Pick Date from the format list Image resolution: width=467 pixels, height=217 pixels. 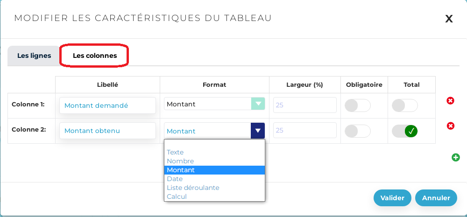click(175, 179)
